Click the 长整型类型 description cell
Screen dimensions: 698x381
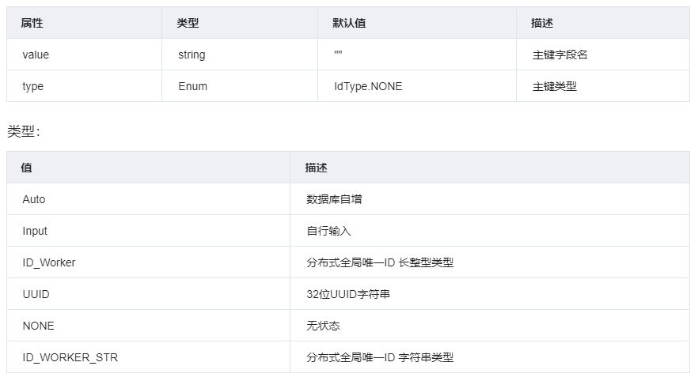pos(380,262)
